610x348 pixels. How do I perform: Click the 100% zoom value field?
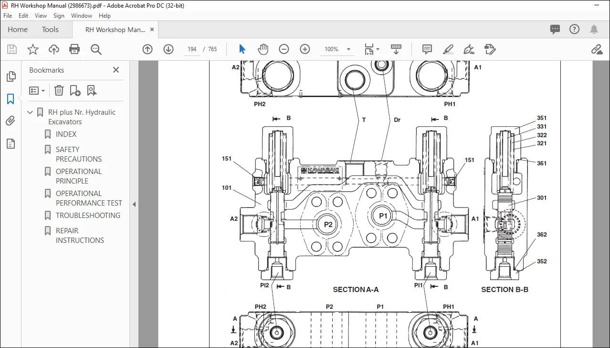click(x=331, y=49)
